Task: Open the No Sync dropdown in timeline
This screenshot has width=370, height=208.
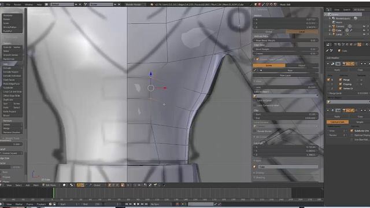Action: pos(161,204)
